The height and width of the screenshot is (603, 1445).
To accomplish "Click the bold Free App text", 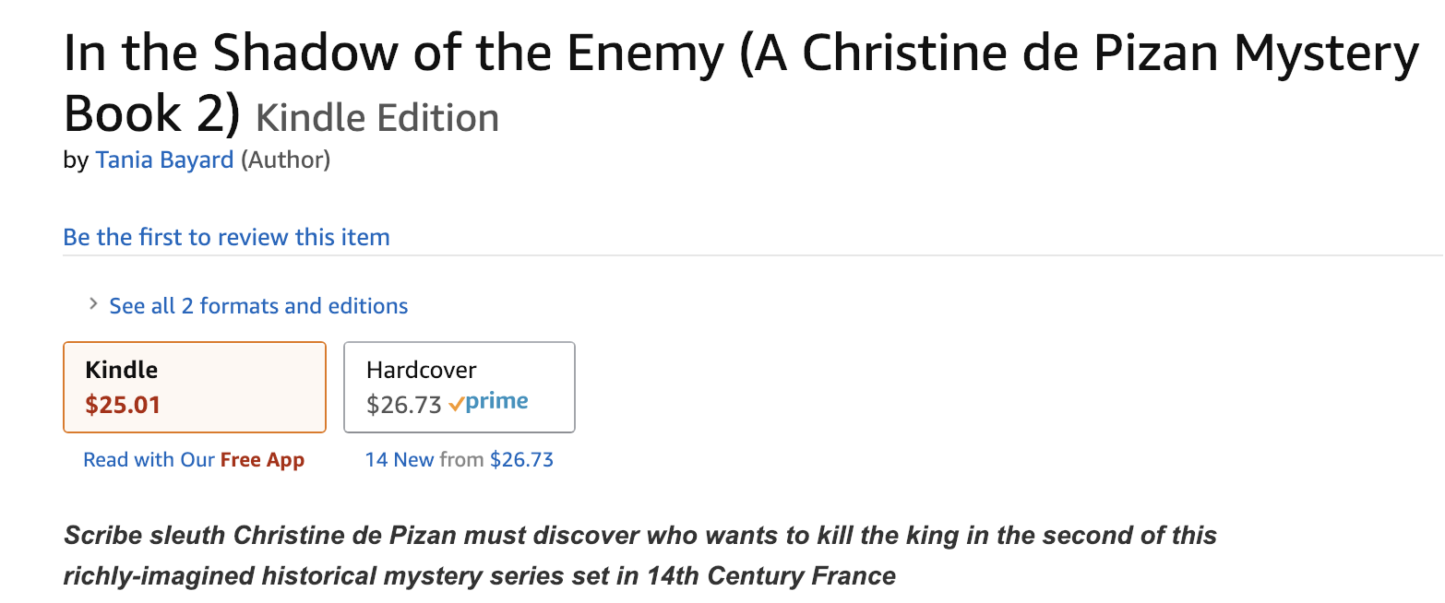I will [262, 459].
